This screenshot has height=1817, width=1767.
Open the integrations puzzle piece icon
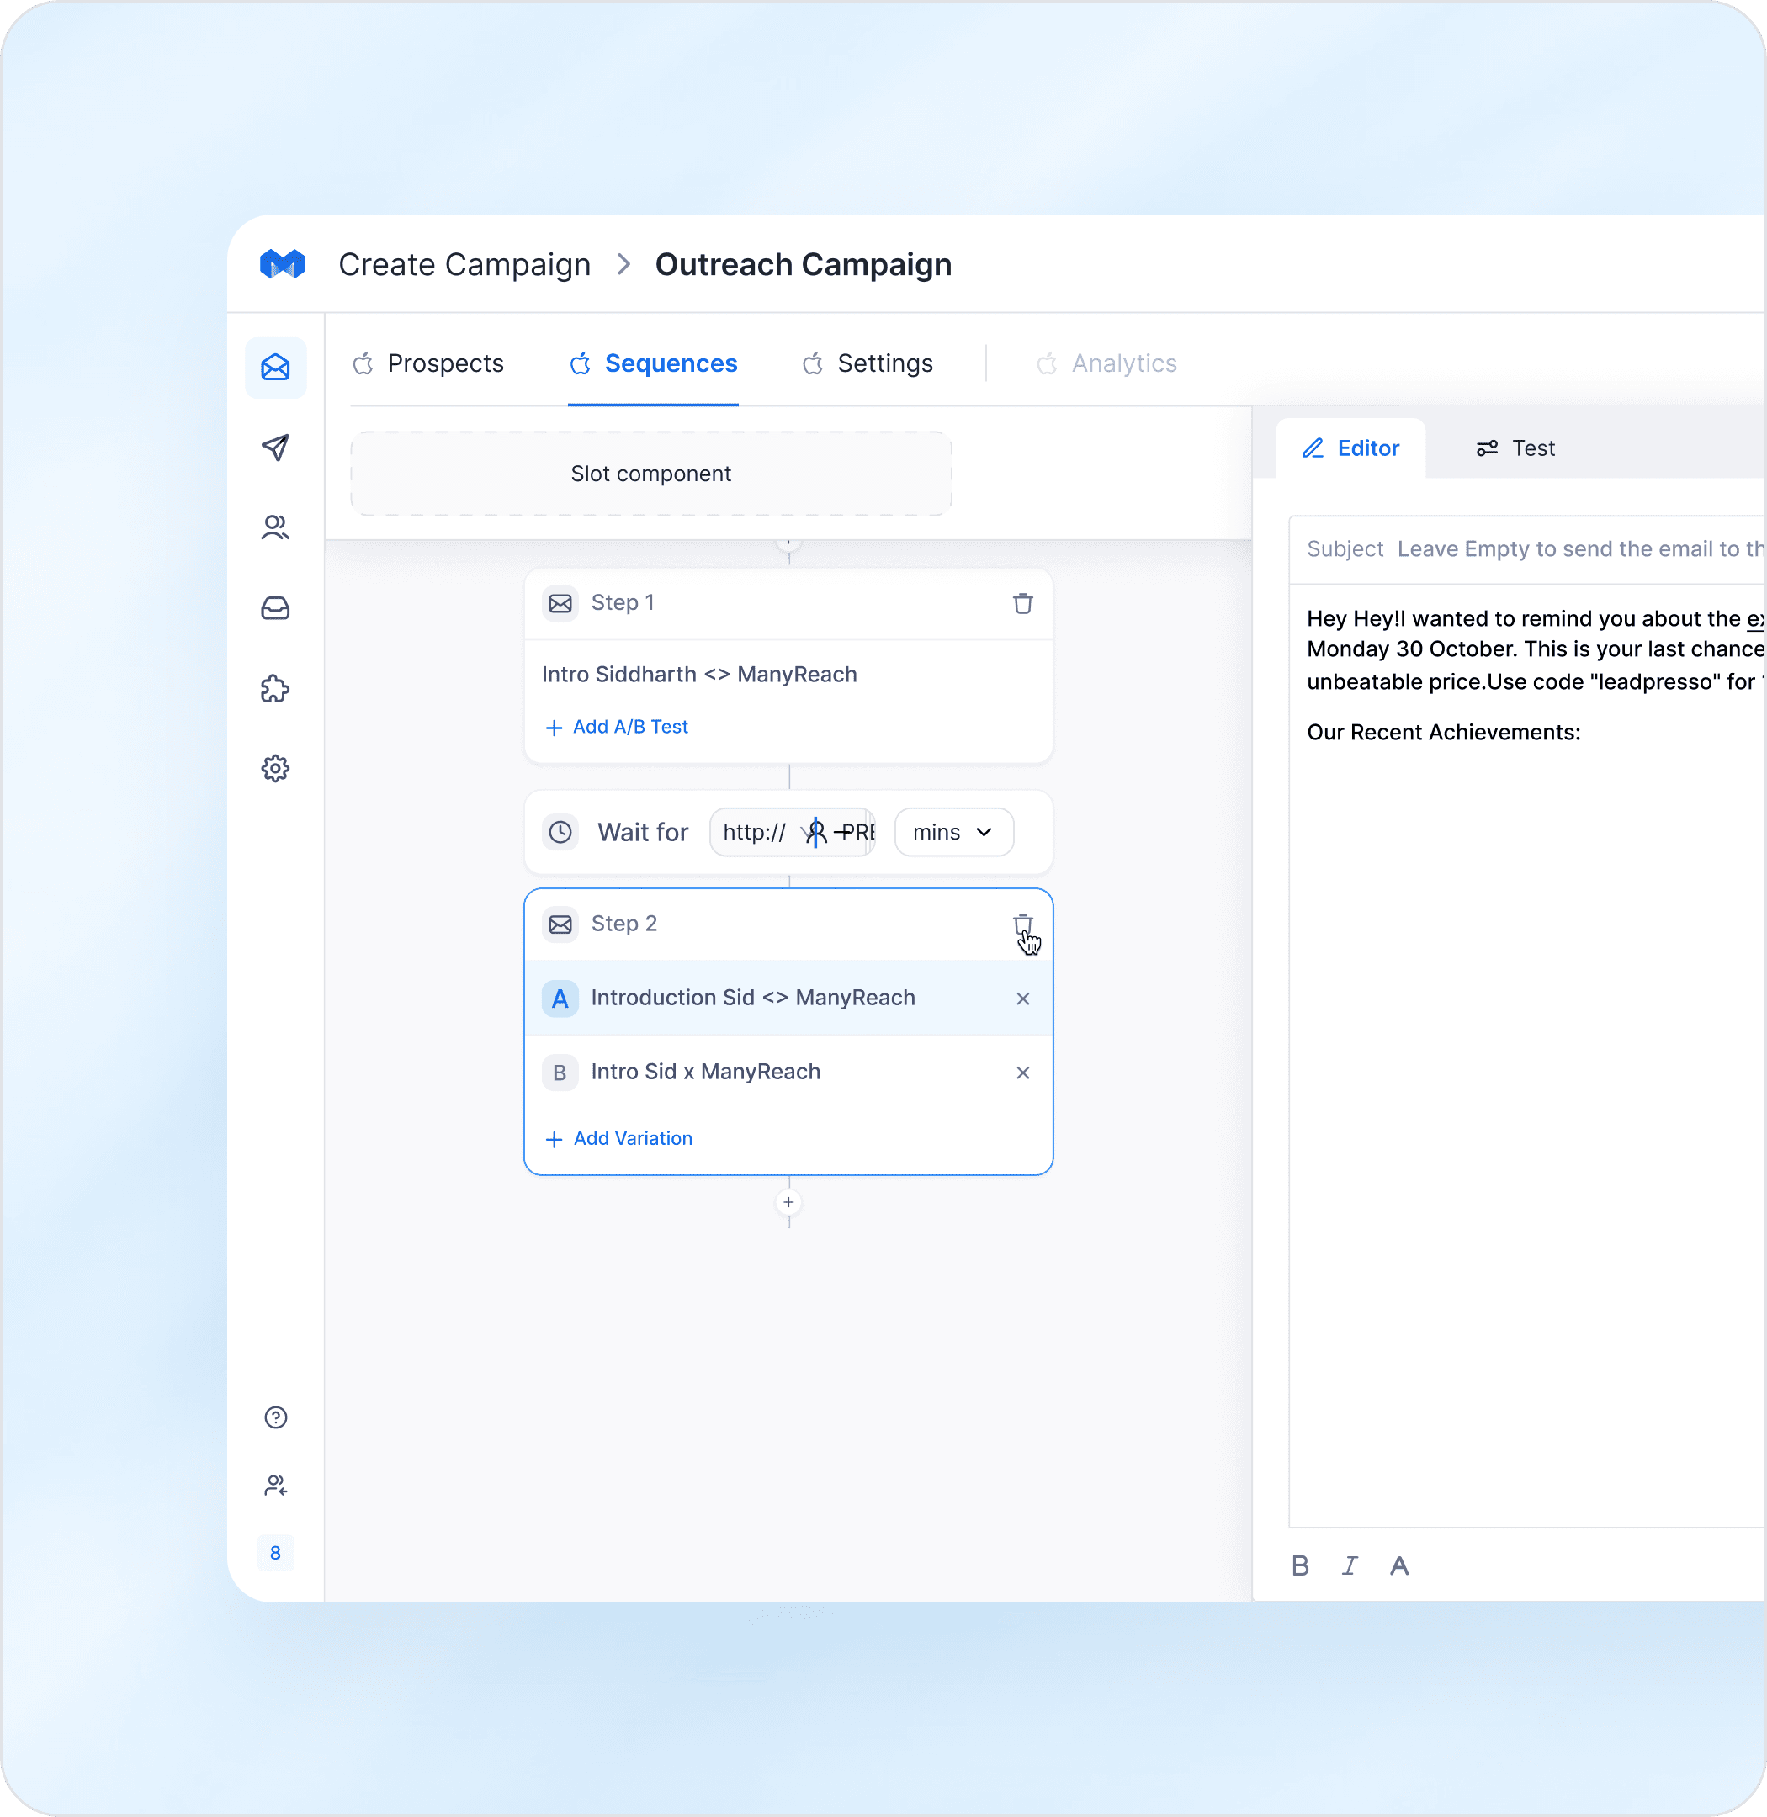pos(276,689)
